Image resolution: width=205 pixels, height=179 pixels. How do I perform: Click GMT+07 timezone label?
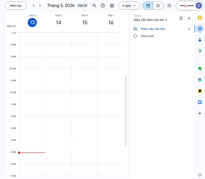[11, 26]
